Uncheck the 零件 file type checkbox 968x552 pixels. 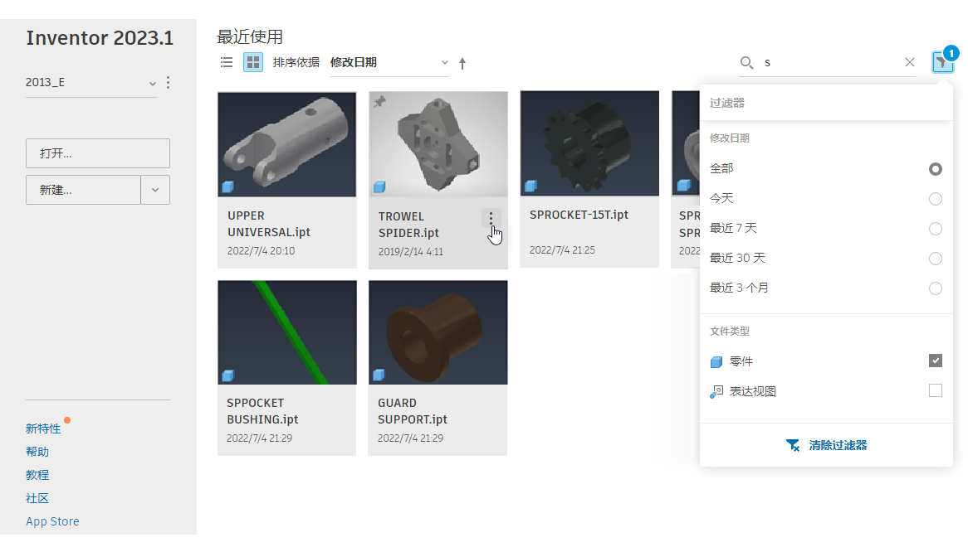click(x=936, y=361)
